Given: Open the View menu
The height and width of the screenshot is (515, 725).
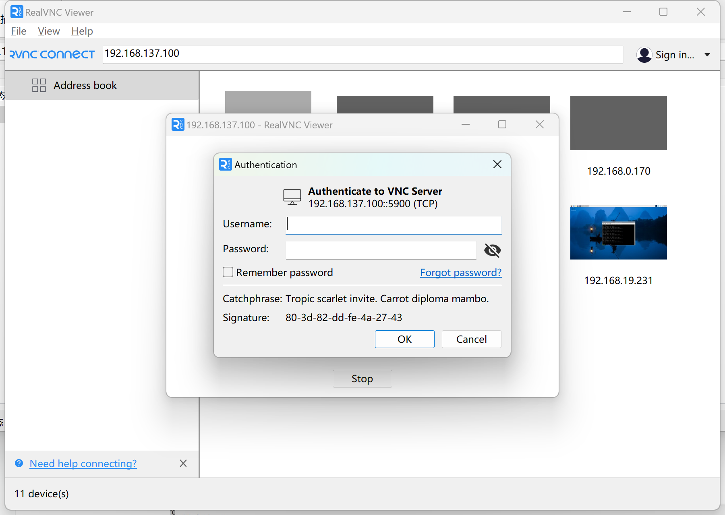Looking at the screenshot, I should (49, 31).
